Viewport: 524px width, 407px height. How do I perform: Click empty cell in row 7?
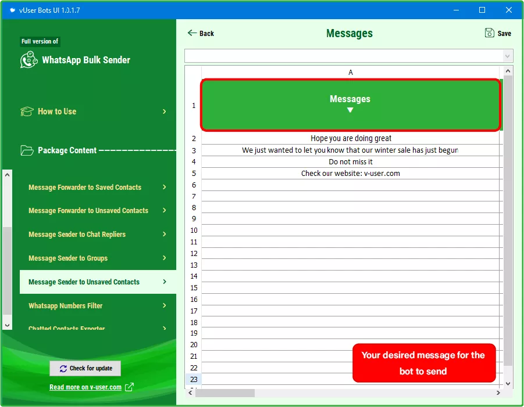coord(351,196)
